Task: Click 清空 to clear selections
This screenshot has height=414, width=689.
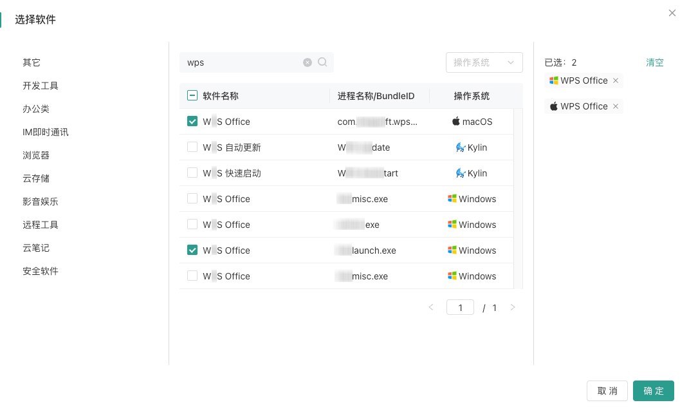Action: [x=654, y=62]
